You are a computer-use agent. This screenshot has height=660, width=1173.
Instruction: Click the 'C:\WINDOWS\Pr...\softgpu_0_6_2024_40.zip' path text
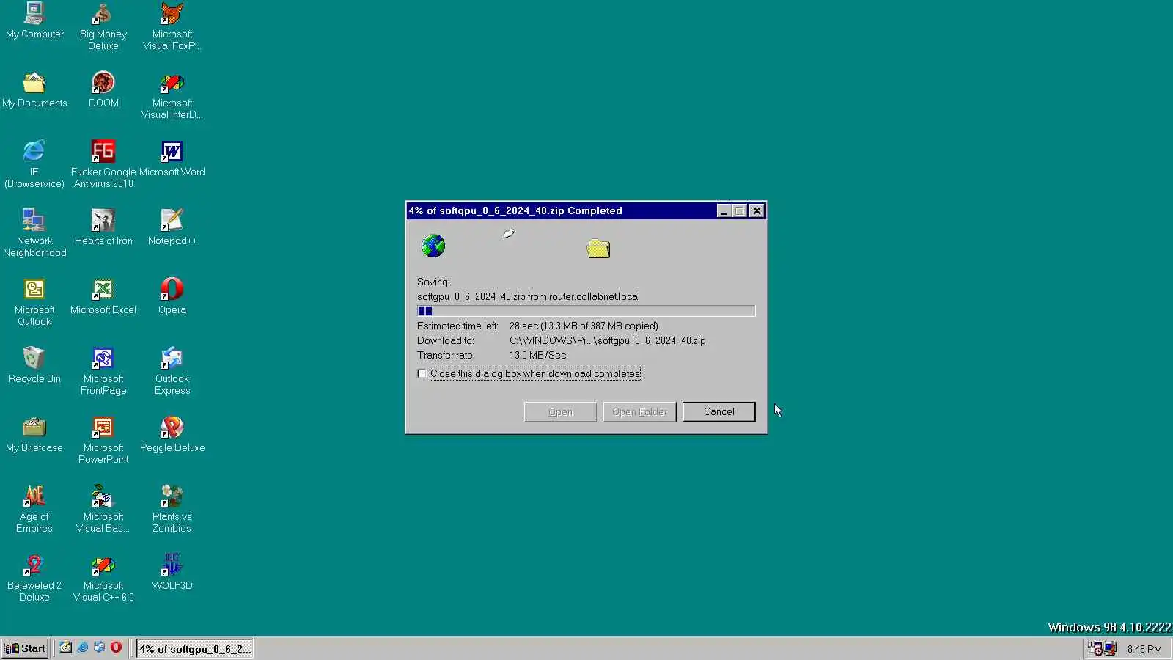pos(608,340)
